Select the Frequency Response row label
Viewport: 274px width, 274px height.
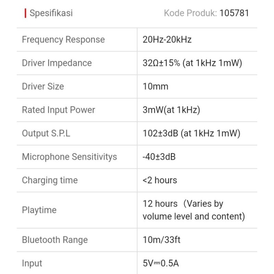63,40
